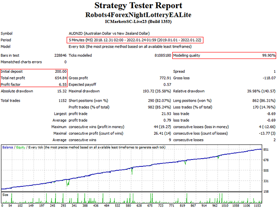The width and height of the screenshot is (277, 208).
Task: Click the Robots4ForexNightLotteryEALite expert name heading
Action: tap(138, 14)
